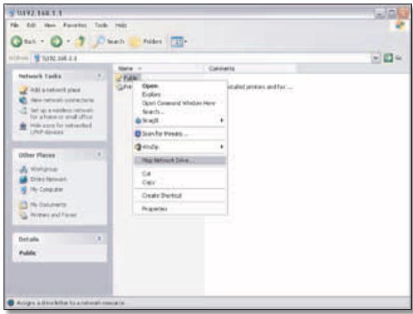Click the View network connections icon
The image size is (413, 314).
click(x=23, y=100)
